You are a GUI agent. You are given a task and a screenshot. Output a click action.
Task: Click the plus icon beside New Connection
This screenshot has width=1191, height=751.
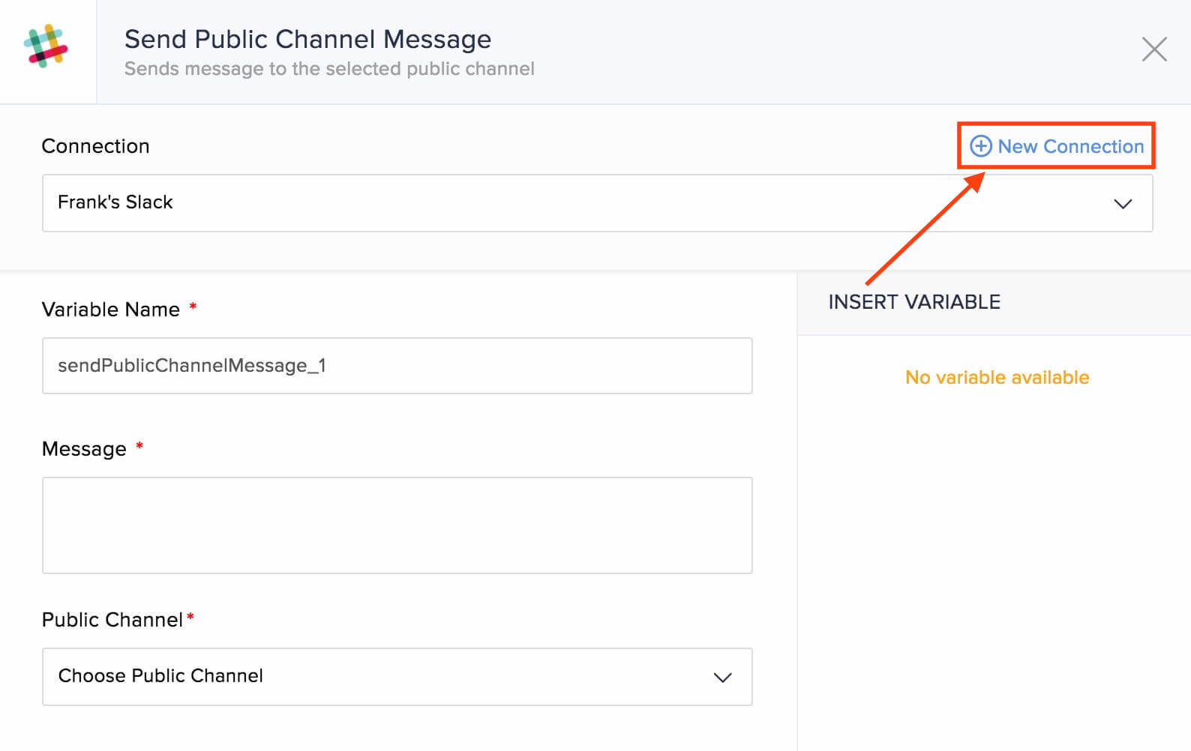[x=980, y=146]
